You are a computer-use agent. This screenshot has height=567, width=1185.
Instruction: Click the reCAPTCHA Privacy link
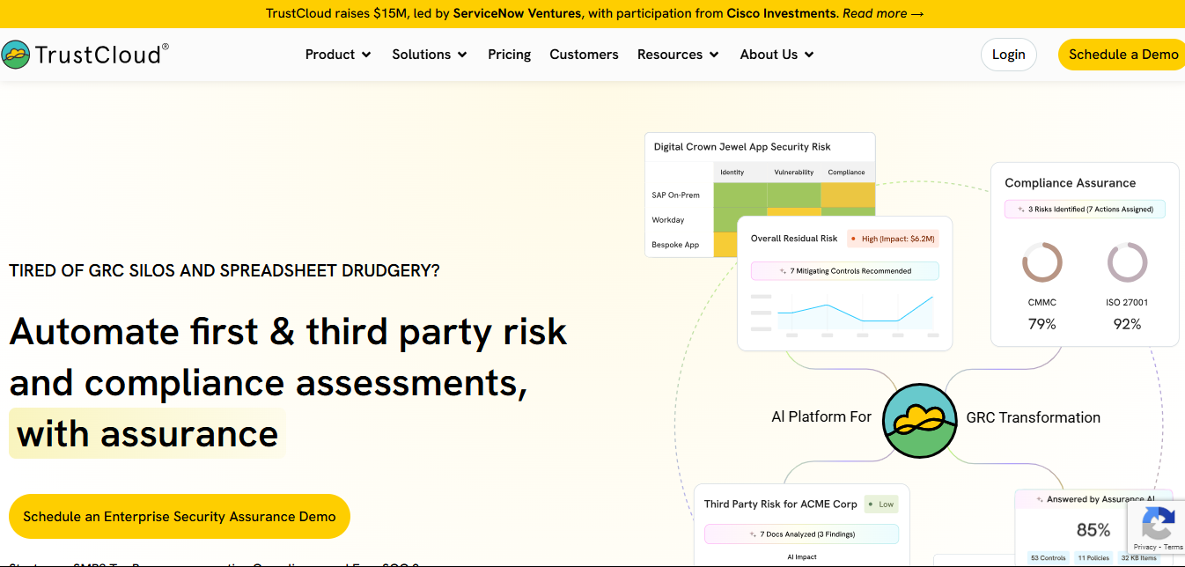pyautogui.click(x=1145, y=547)
